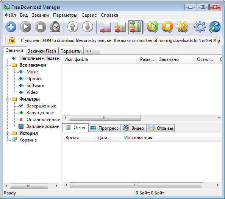Select light traffic mode icon
This screenshot has width=225, height=199.
coord(105,27)
